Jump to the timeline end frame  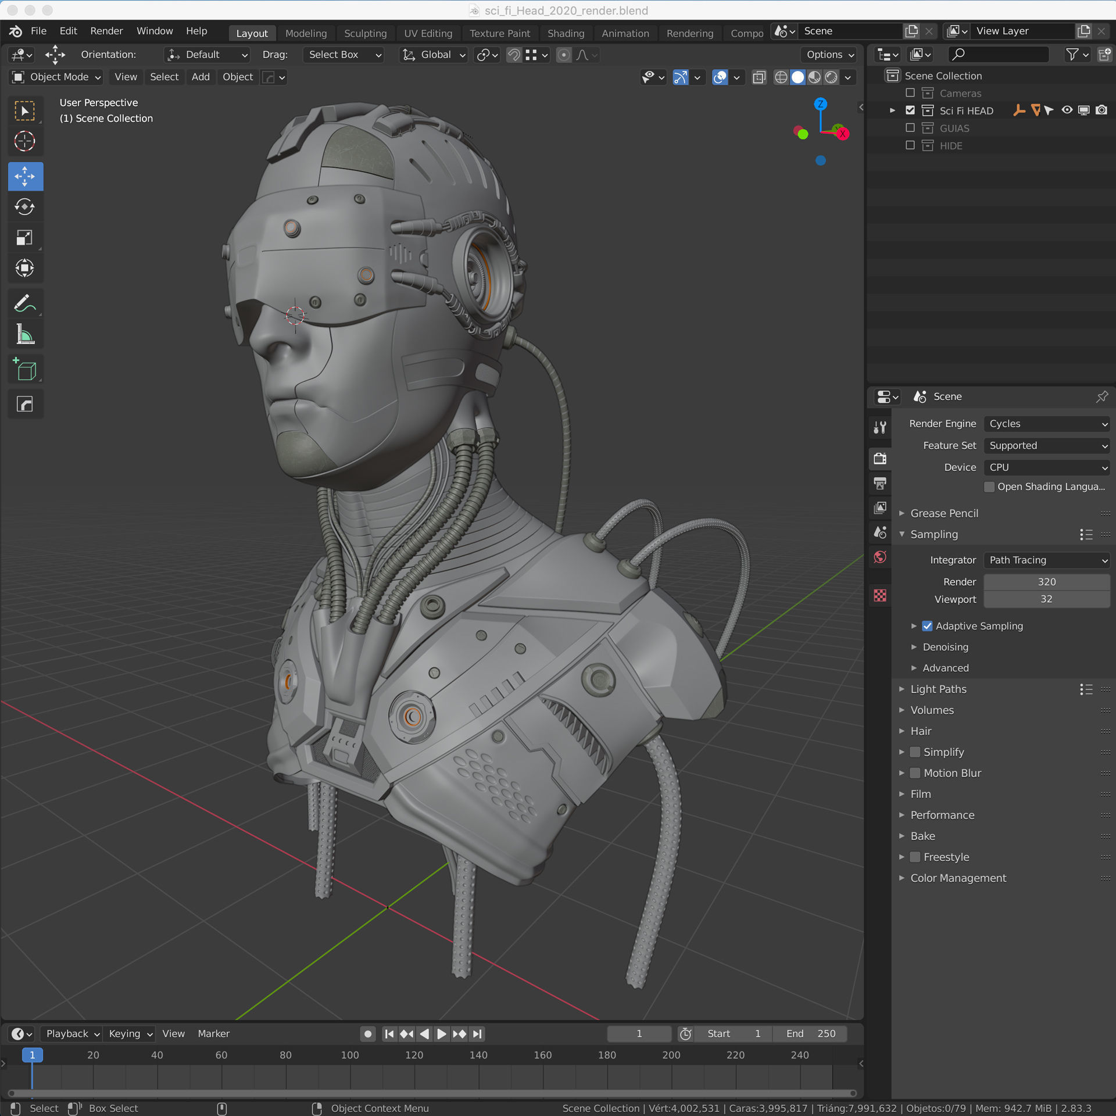tap(477, 1034)
